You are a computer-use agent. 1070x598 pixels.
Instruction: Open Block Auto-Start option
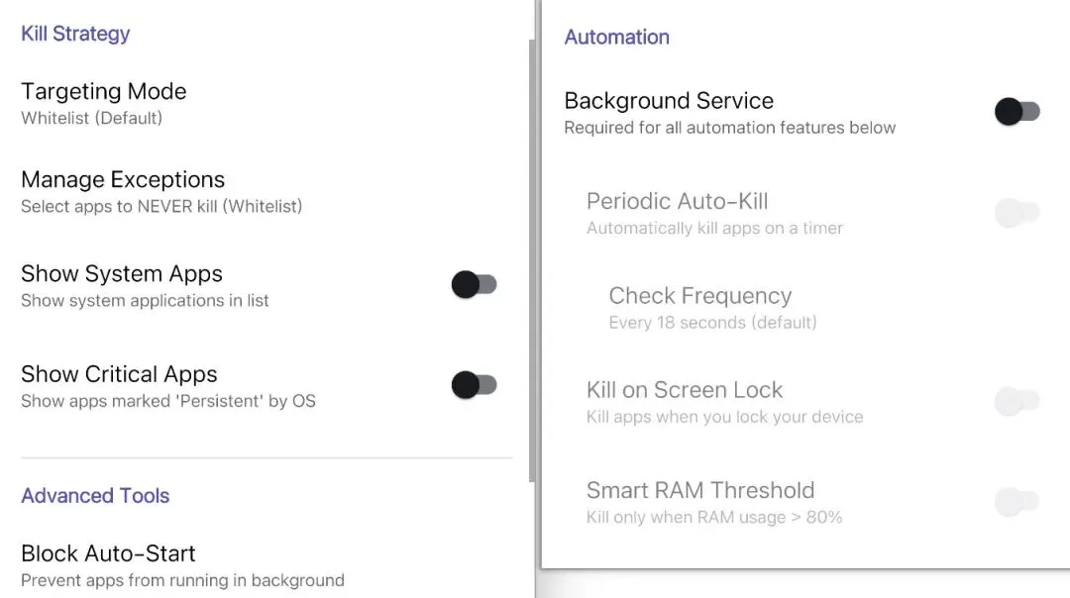pyautogui.click(x=267, y=565)
